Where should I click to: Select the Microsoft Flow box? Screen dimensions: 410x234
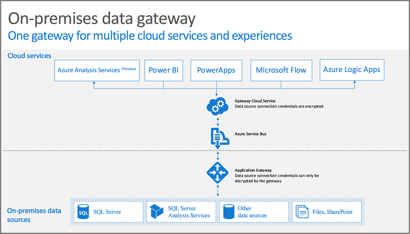(281, 70)
